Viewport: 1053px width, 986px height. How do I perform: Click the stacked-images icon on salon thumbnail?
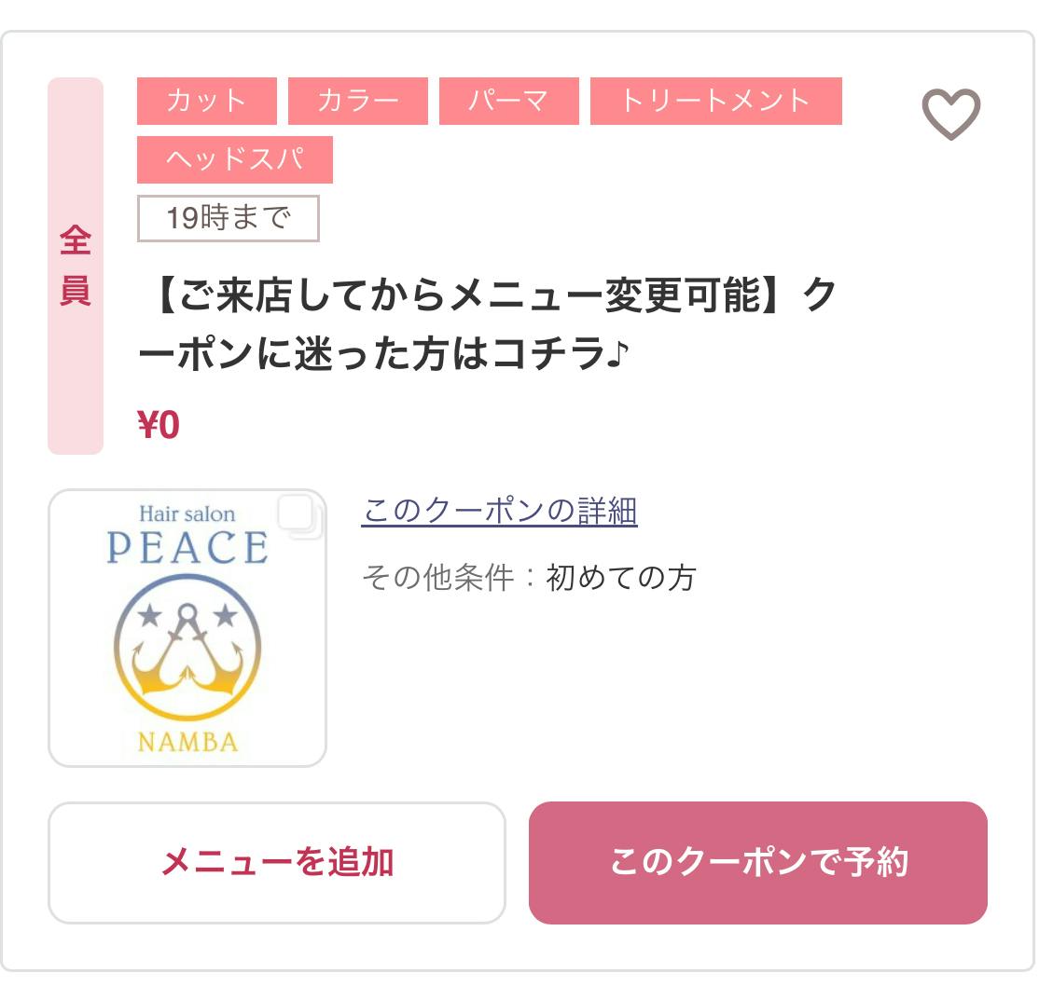[298, 516]
